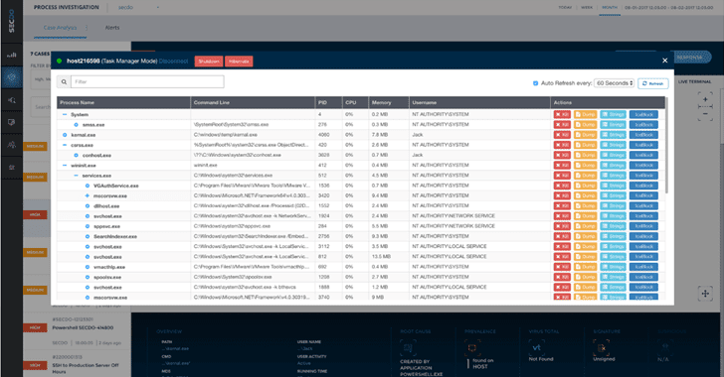Open the 60 Seconds refresh interval dropdown
The image size is (724, 377).
click(x=614, y=83)
